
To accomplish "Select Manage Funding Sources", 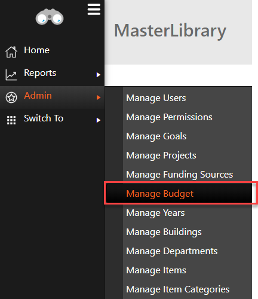I will coord(179,174).
